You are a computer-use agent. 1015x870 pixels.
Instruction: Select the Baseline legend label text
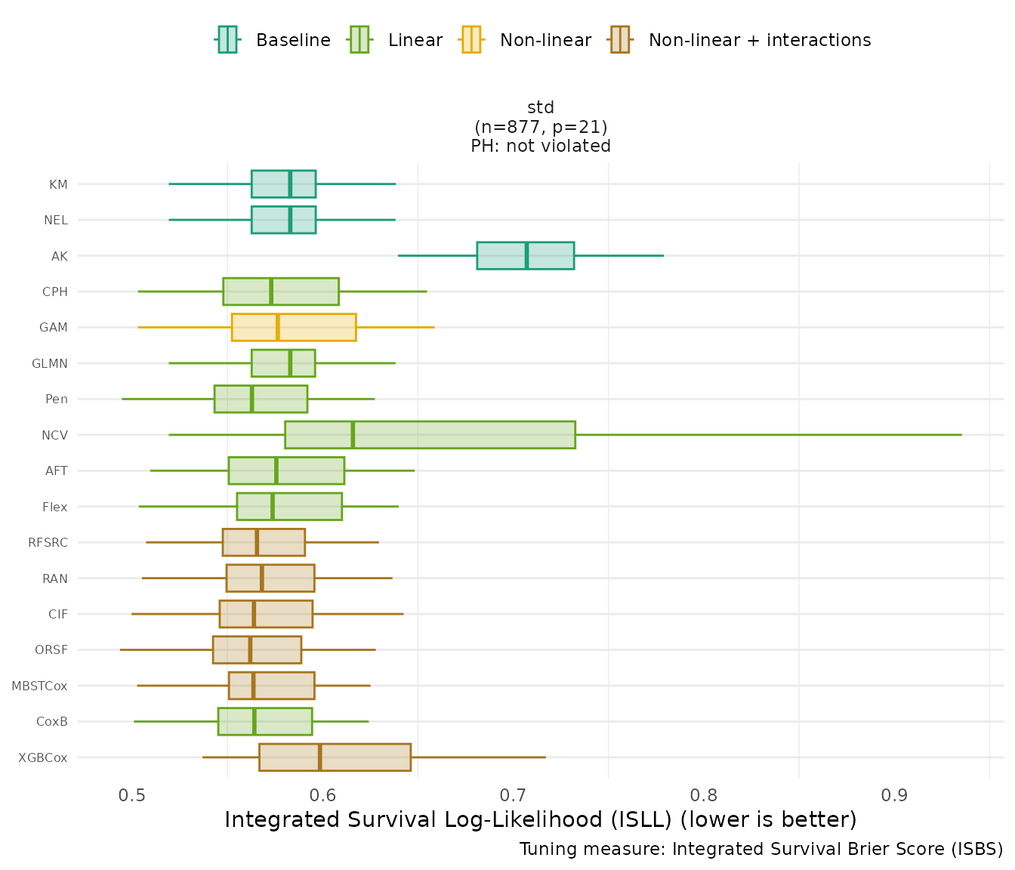(293, 40)
